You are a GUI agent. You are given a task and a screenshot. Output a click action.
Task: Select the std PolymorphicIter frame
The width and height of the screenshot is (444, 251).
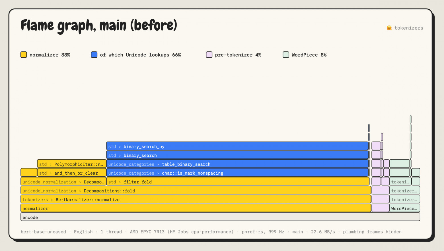click(72, 164)
